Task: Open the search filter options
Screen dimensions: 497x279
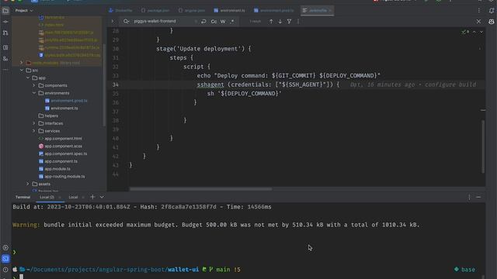Action: 289,21
